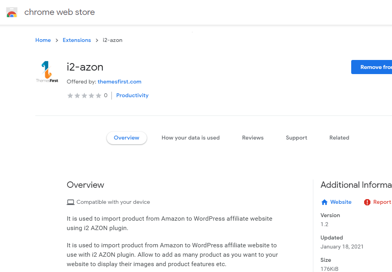This screenshot has height=272, width=392.
Task: Open the Support tab
Action: (x=297, y=138)
